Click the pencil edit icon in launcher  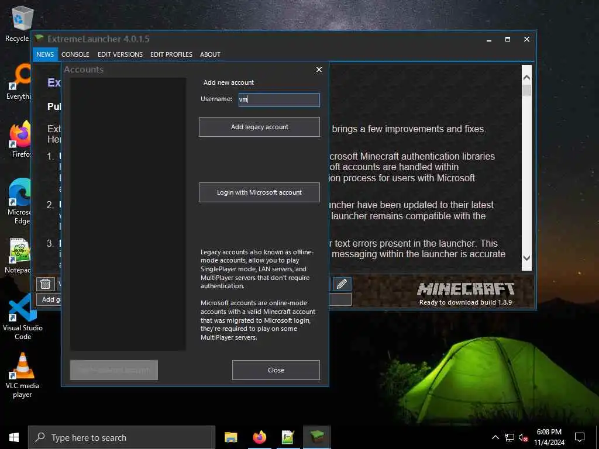342,284
